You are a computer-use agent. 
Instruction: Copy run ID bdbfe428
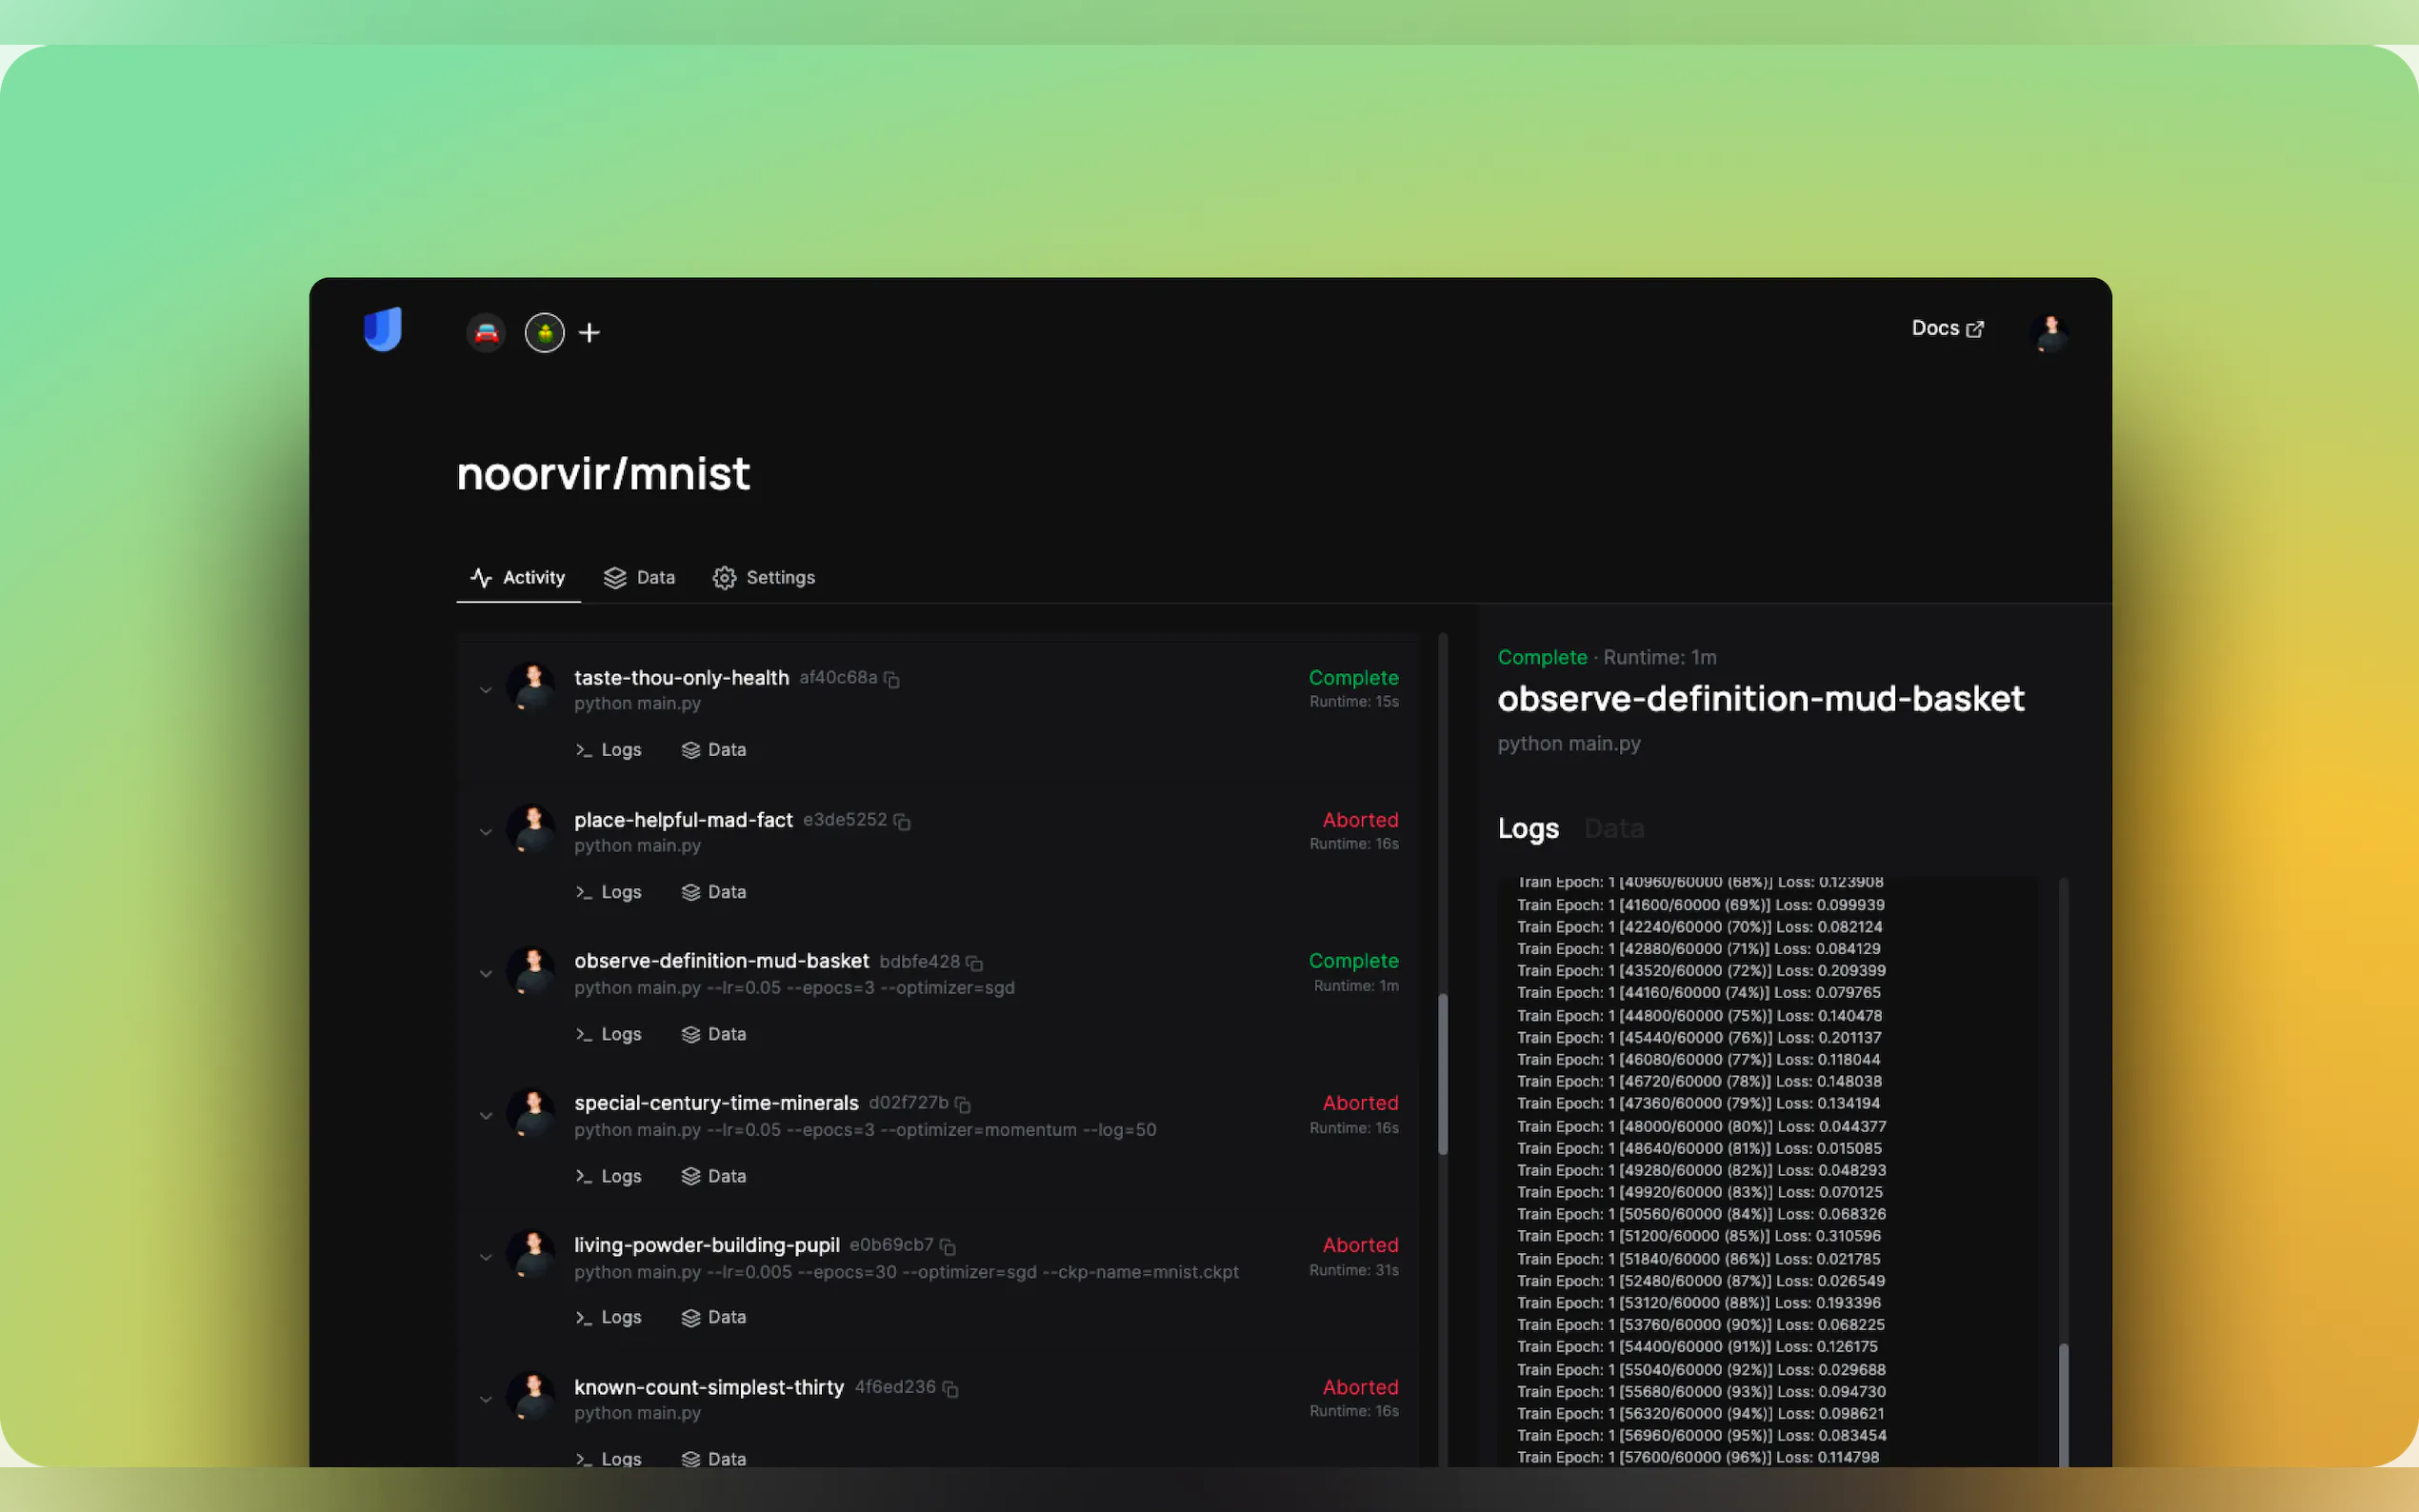(x=974, y=963)
